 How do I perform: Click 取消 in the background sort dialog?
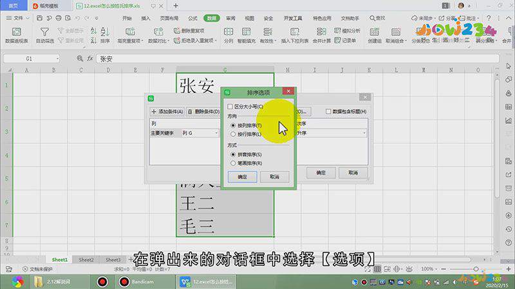coord(353,173)
